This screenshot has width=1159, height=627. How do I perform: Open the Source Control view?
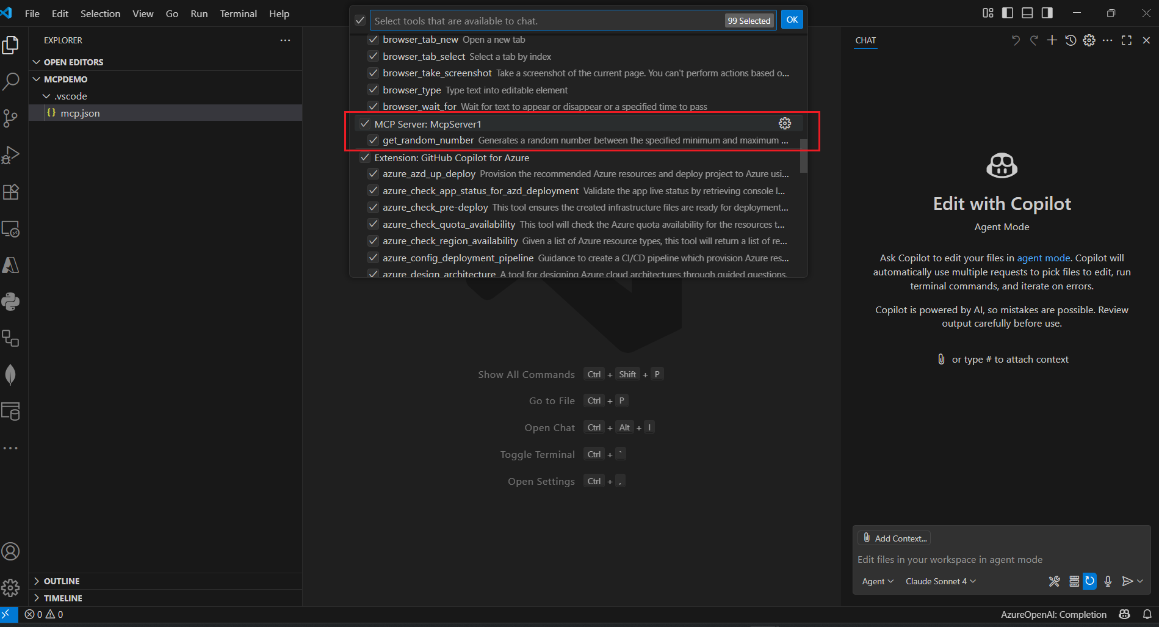[10, 118]
